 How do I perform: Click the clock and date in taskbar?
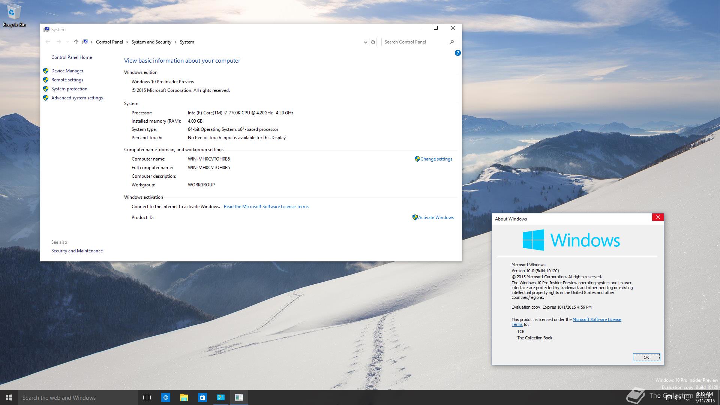coord(705,397)
